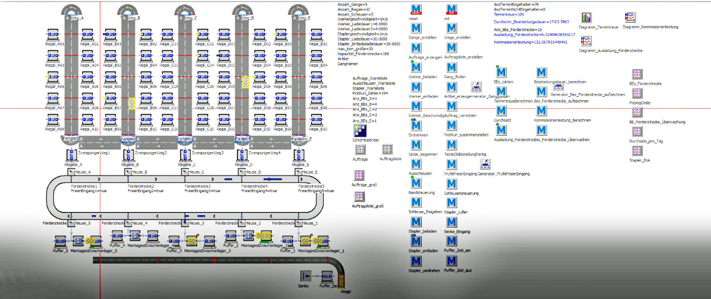Select the Diagramm_Auslastung_Förderstrecke chart icon
Viewport: 711px width, 299px height.
pyautogui.click(x=586, y=41)
